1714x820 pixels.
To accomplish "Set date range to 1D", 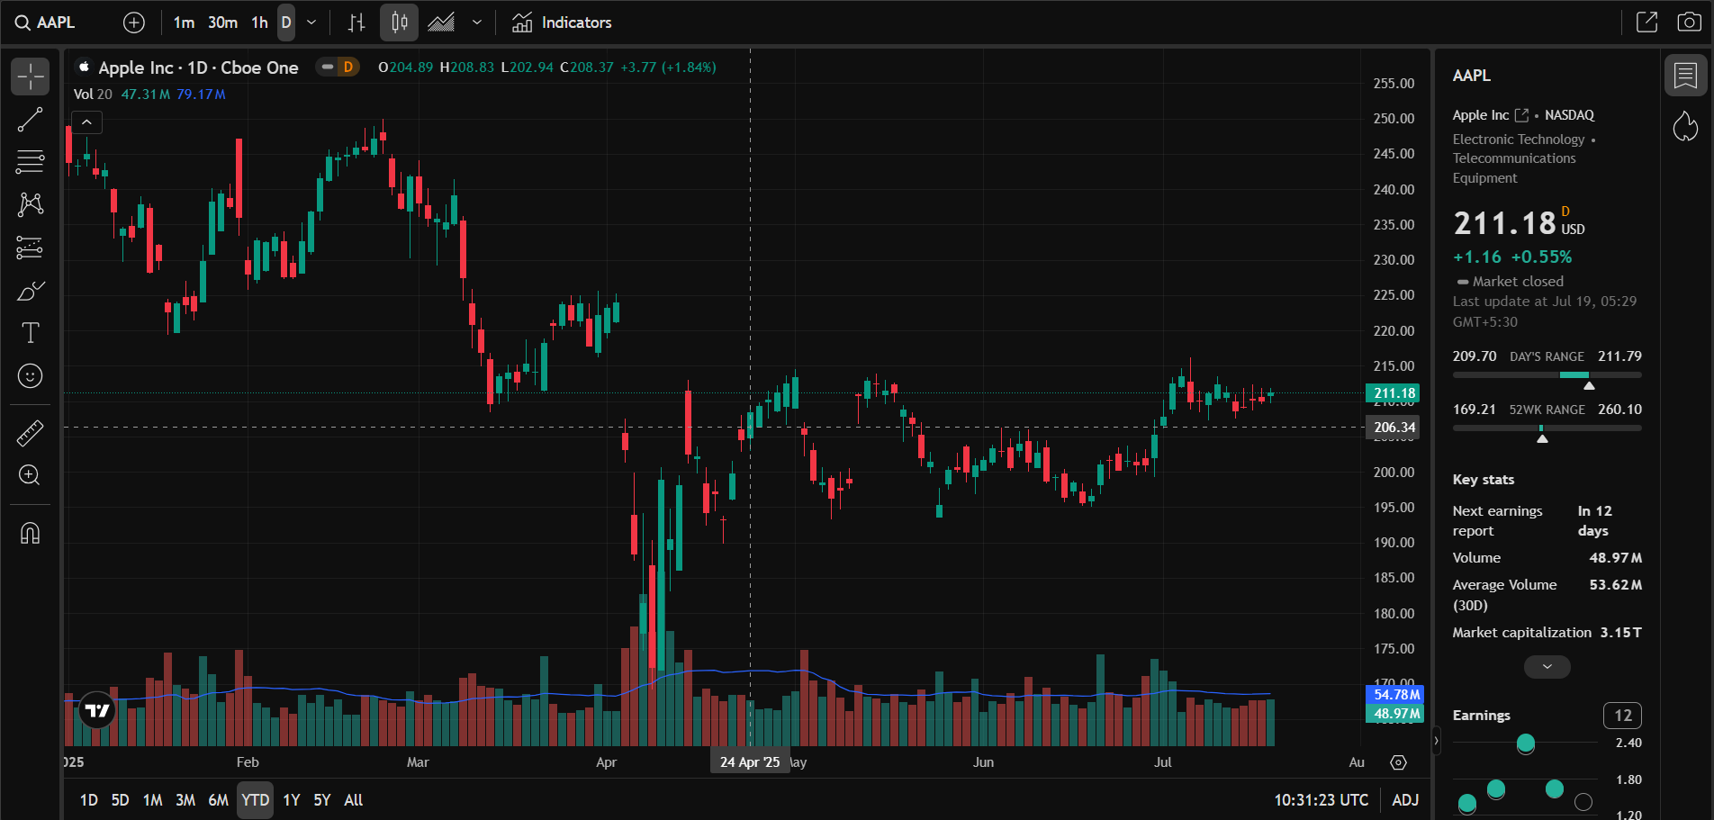I will click(89, 800).
